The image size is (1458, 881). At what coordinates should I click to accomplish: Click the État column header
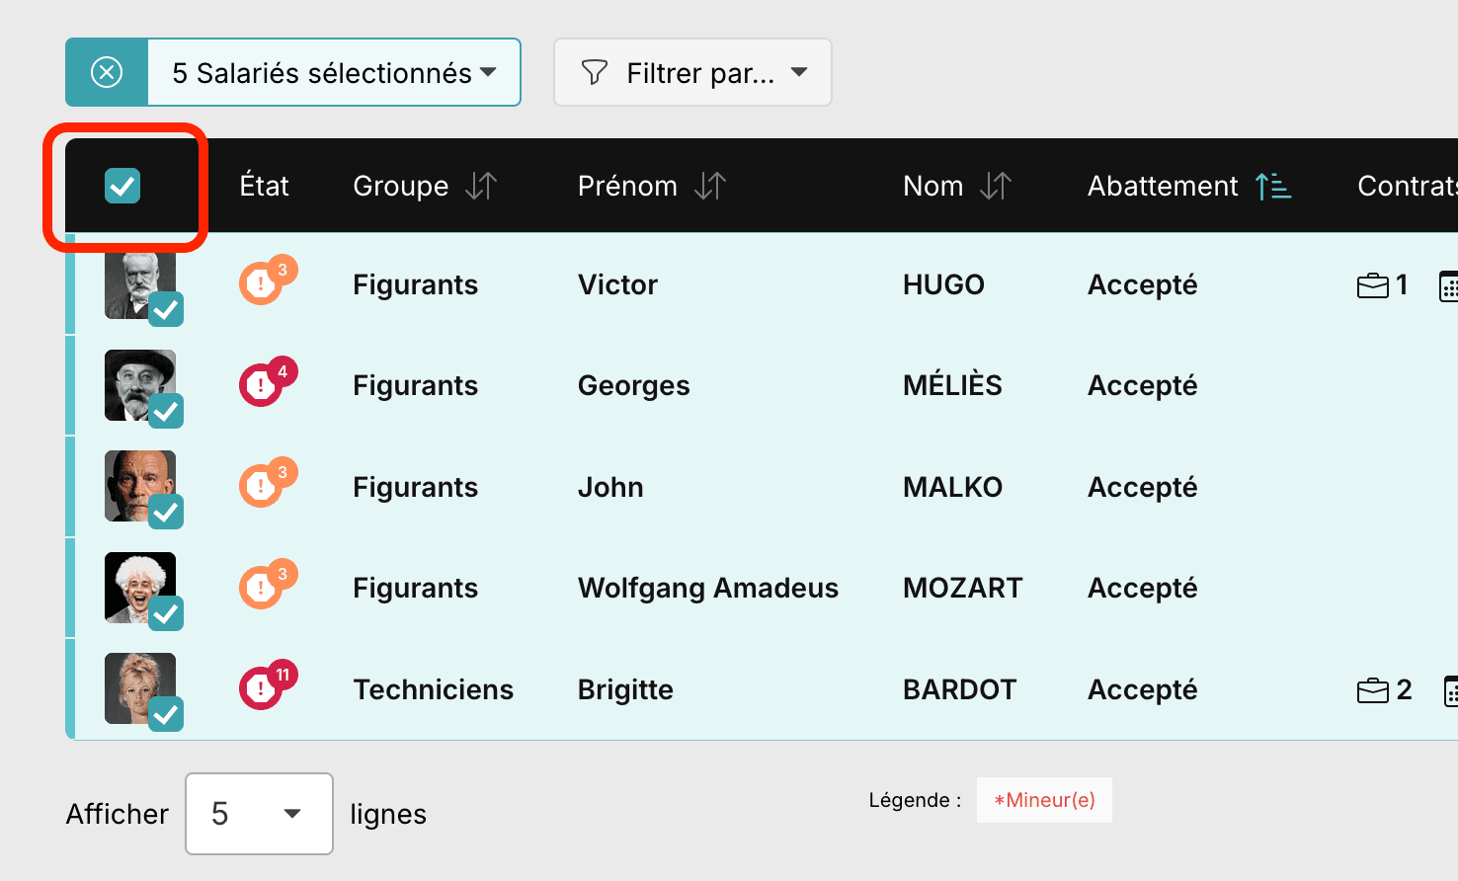point(265,186)
